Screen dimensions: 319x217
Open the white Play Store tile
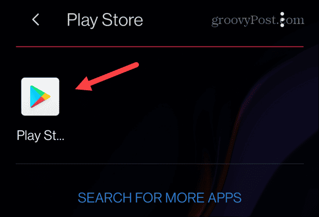point(40,97)
